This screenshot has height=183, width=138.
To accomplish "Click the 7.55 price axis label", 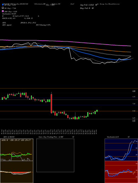I will (134, 104).
